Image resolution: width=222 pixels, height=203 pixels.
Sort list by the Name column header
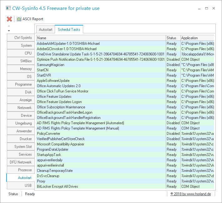pyautogui.click(x=101, y=38)
